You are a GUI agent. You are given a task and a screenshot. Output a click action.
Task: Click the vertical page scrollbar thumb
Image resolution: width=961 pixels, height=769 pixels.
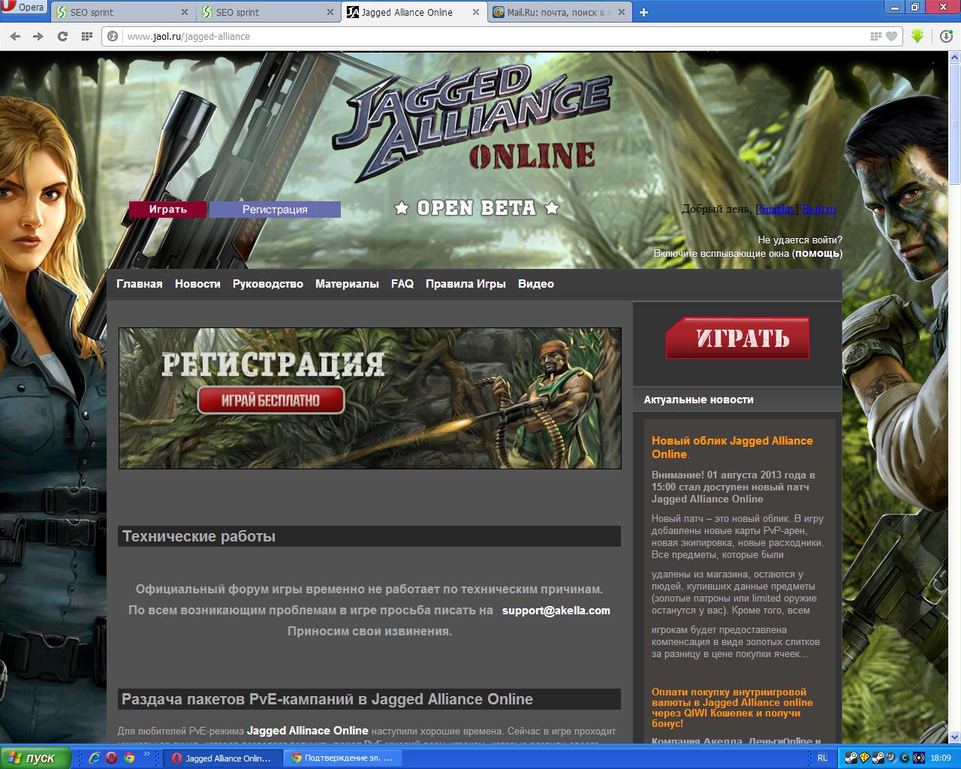[954, 124]
